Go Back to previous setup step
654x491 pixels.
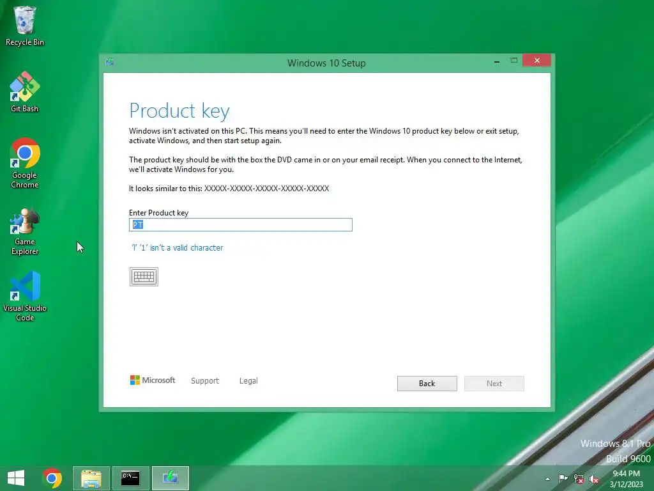click(427, 384)
